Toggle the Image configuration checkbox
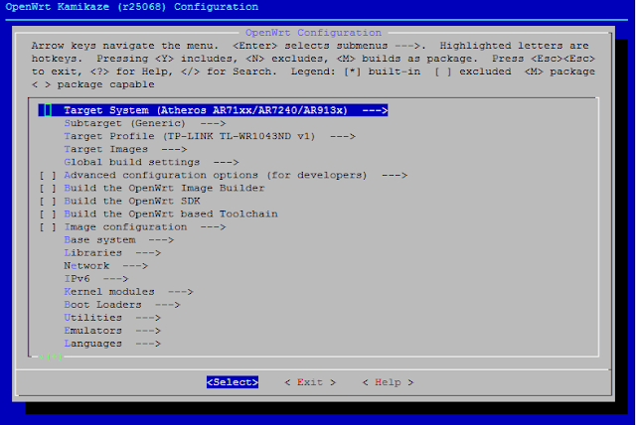This screenshot has width=636, height=425. tap(47, 226)
